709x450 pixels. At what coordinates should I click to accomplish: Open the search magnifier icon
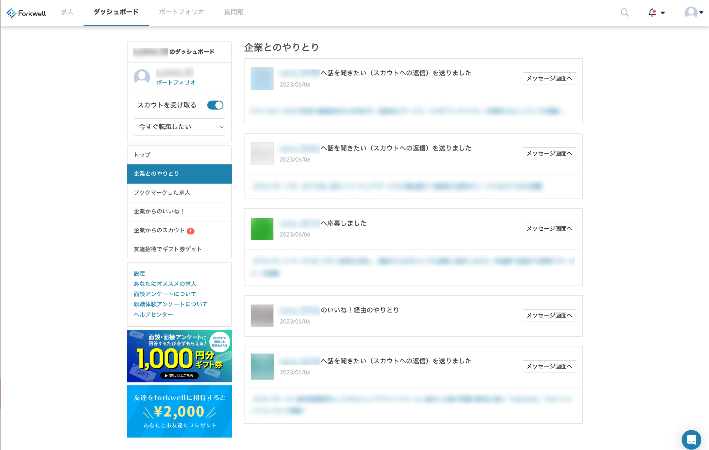coord(624,12)
